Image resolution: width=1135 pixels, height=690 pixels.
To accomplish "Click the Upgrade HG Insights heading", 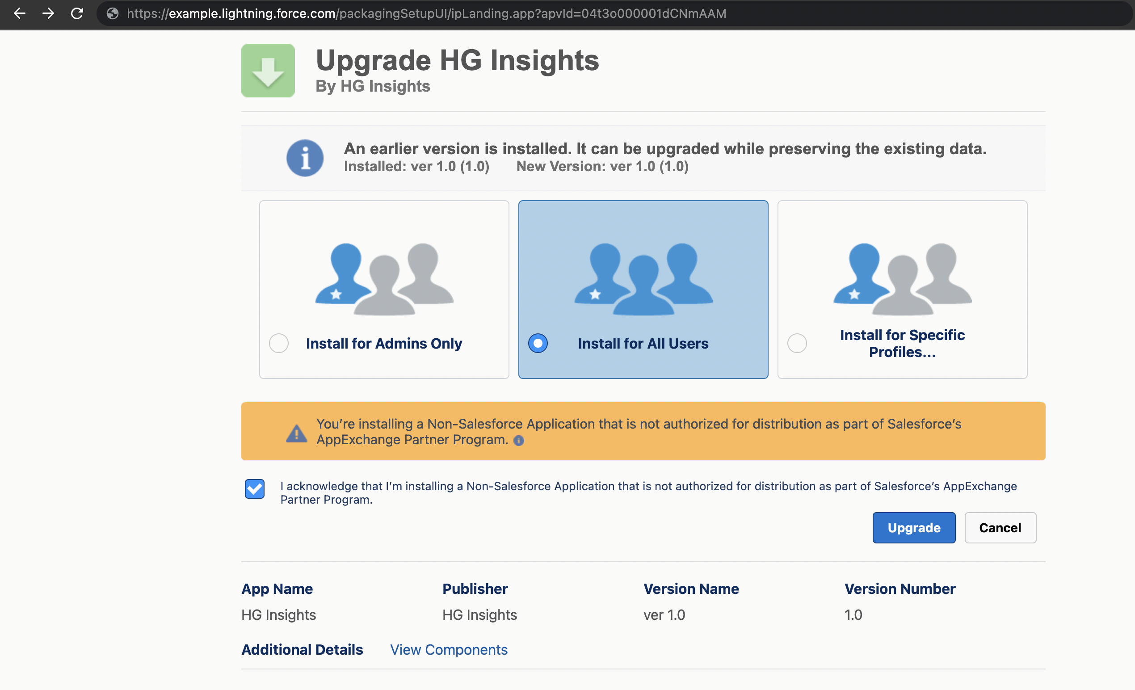I will 458,60.
